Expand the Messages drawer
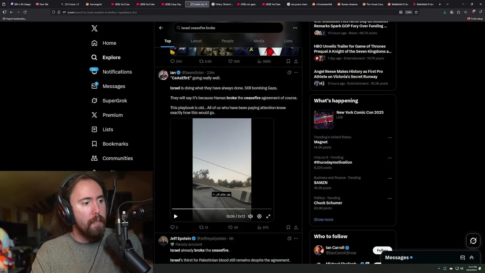485x273 pixels. [x=471, y=257]
